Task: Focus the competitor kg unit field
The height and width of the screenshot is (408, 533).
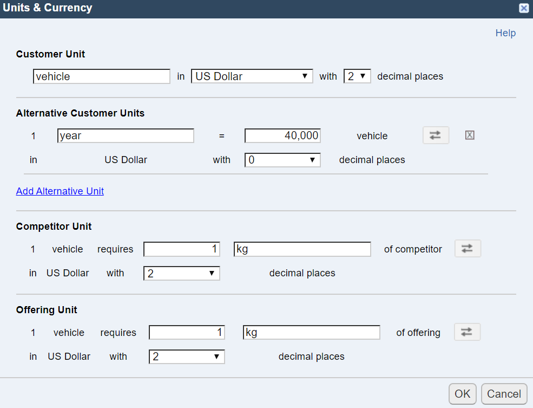Action: point(302,249)
